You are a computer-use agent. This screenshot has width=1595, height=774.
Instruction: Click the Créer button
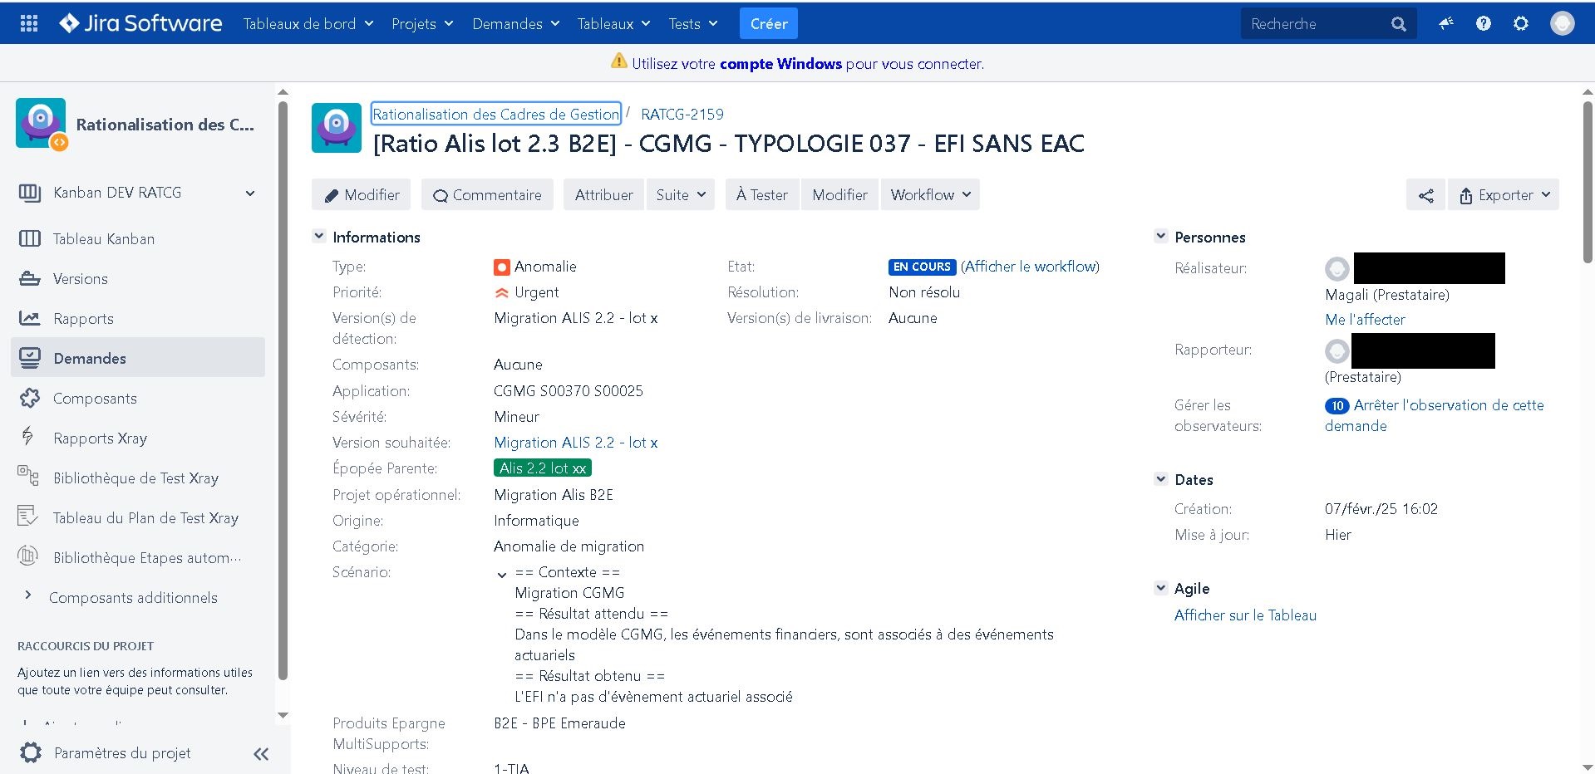pos(769,23)
